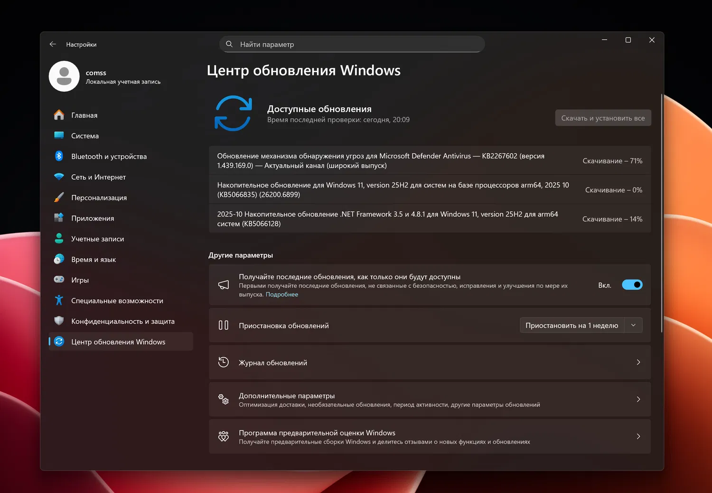Click the Приложения apps icon
This screenshot has width=712, height=493.
point(59,218)
